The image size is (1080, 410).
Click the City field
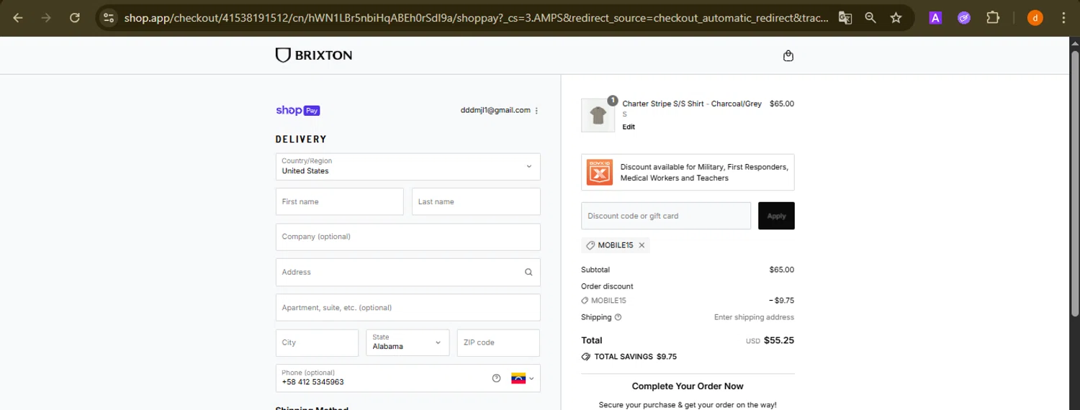tap(317, 342)
